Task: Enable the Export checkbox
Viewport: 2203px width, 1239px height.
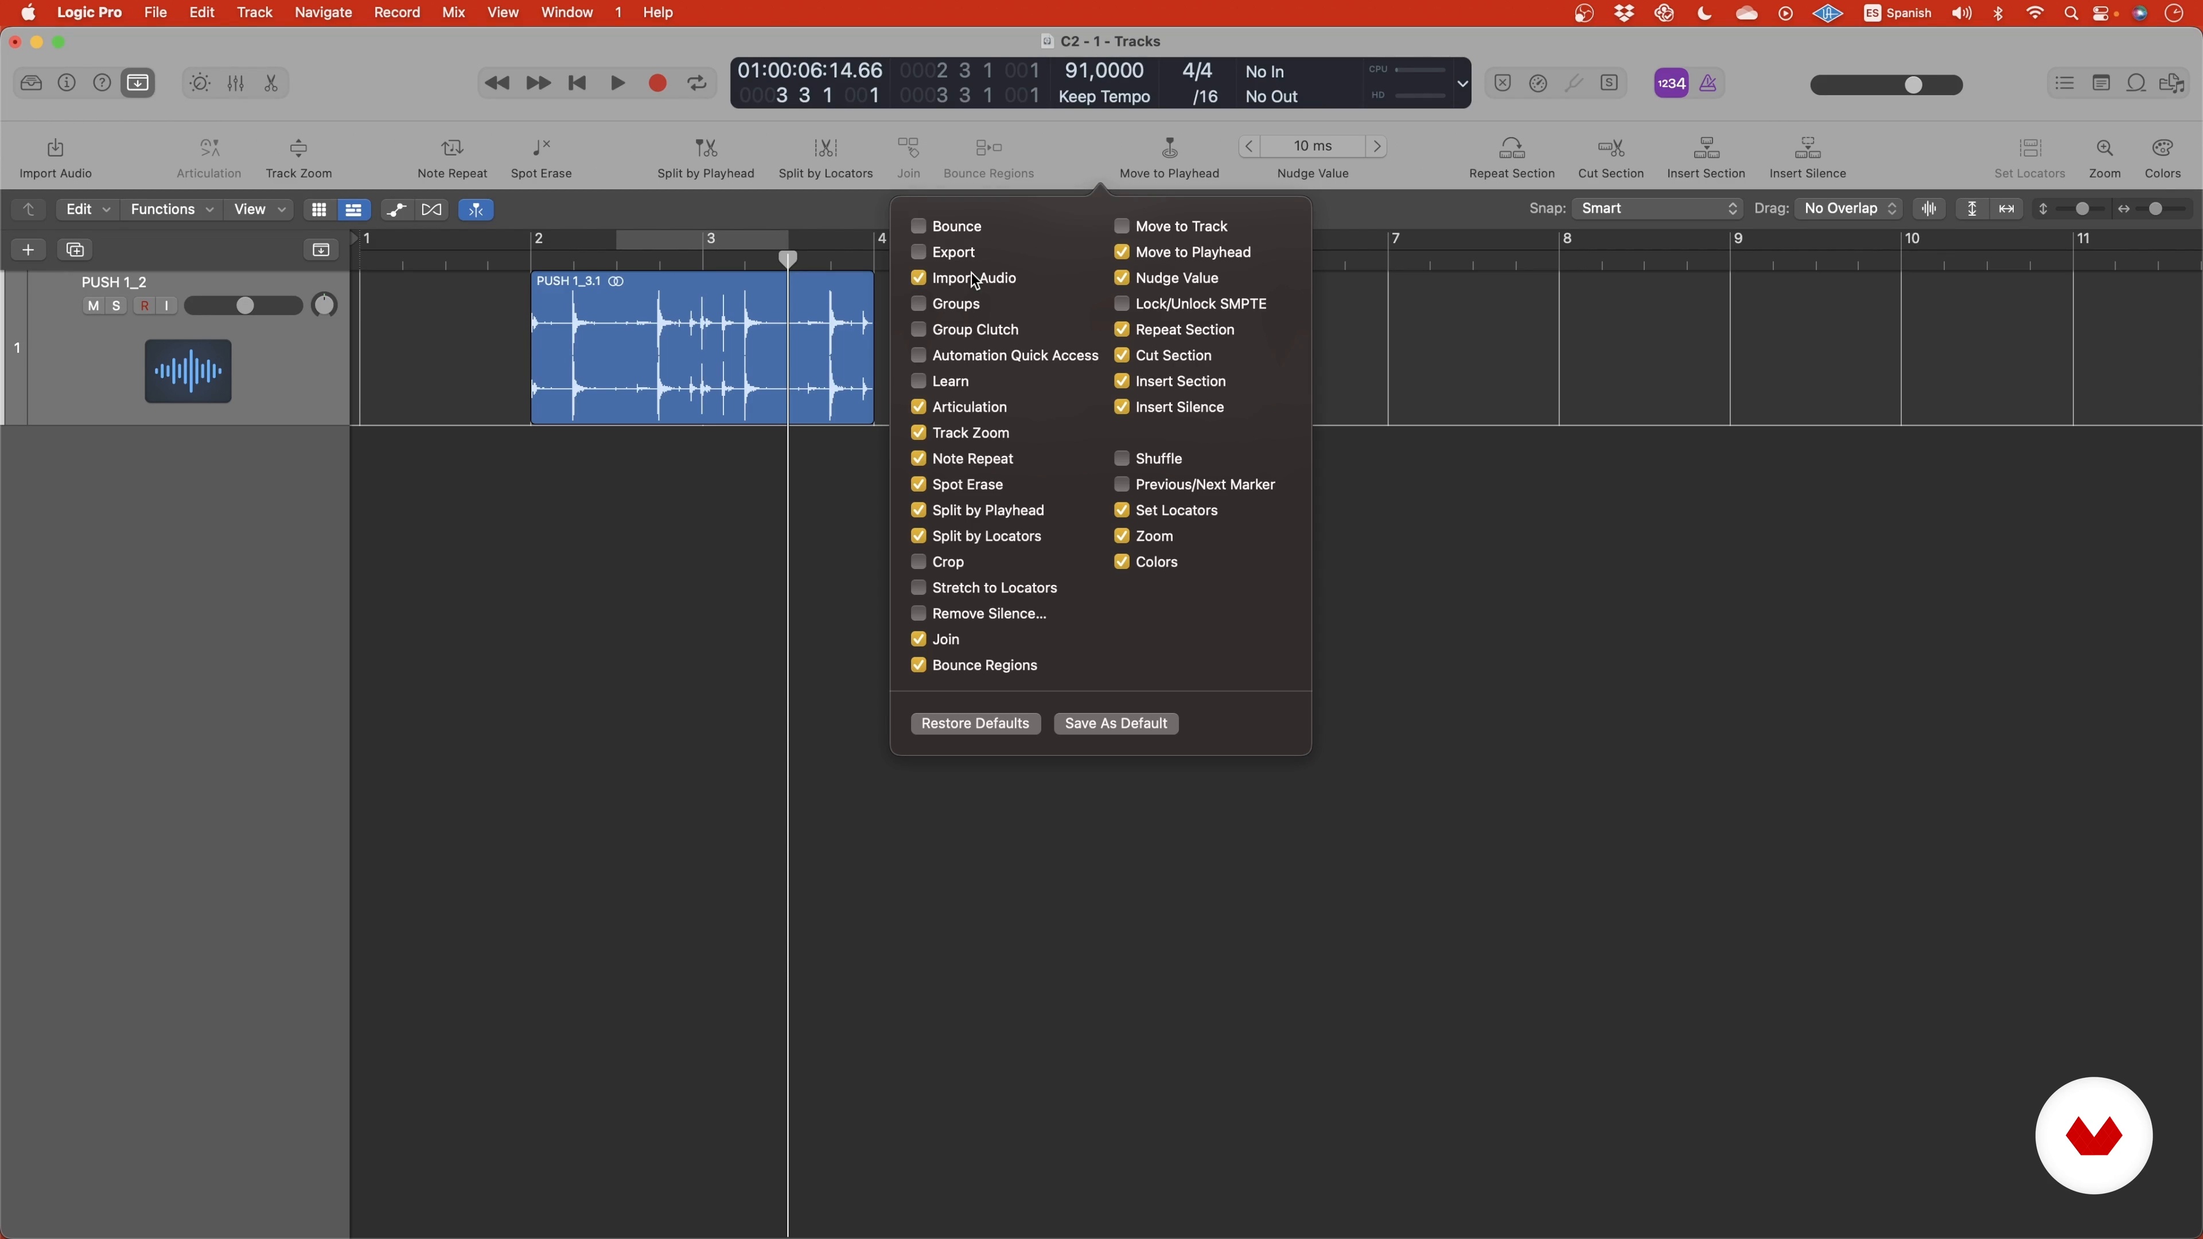Action: (x=918, y=252)
